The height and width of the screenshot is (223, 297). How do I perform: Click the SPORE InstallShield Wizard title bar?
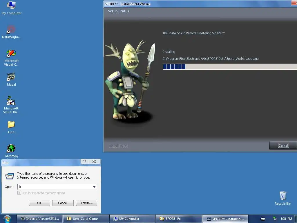[197, 4]
